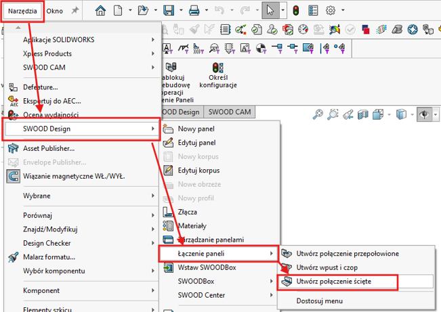The height and width of the screenshot is (312, 441).
Task: Click the View Orientation cube icon
Action: click(x=378, y=114)
